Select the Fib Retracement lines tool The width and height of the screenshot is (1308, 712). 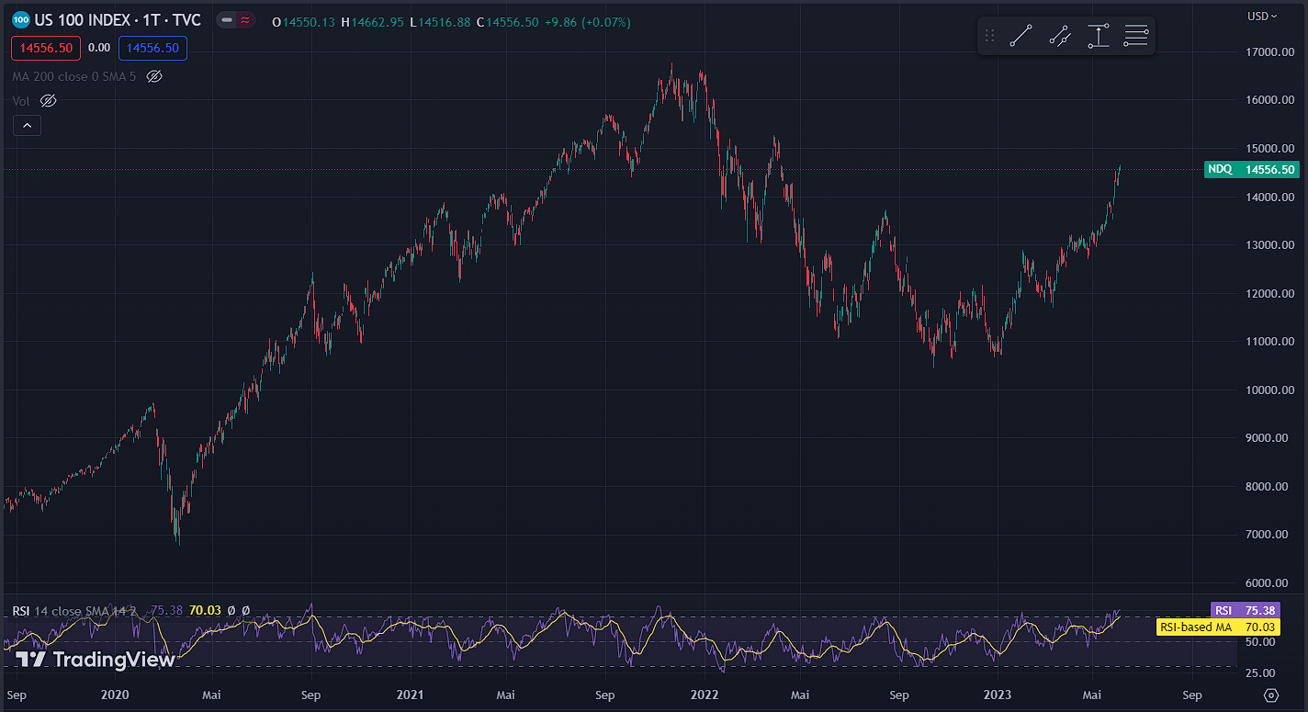[1136, 36]
